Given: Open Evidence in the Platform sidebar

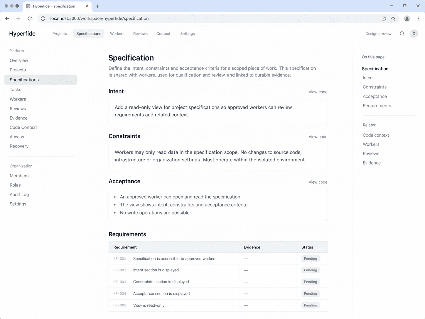Looking at the screenshot, I should 18,118.
